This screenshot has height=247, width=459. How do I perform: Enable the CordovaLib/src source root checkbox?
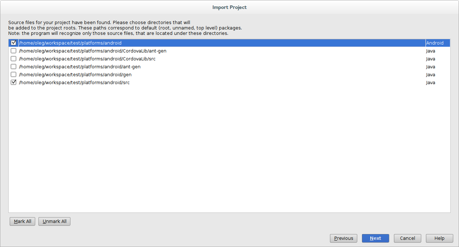14,59
